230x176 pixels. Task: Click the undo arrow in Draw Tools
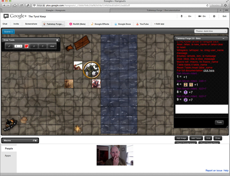[34, 46]
